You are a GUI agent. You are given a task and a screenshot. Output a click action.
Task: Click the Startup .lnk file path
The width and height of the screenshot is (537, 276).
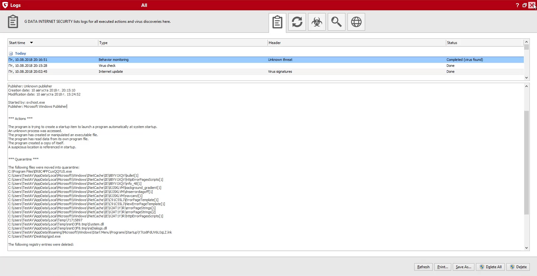tap(90, 232)
